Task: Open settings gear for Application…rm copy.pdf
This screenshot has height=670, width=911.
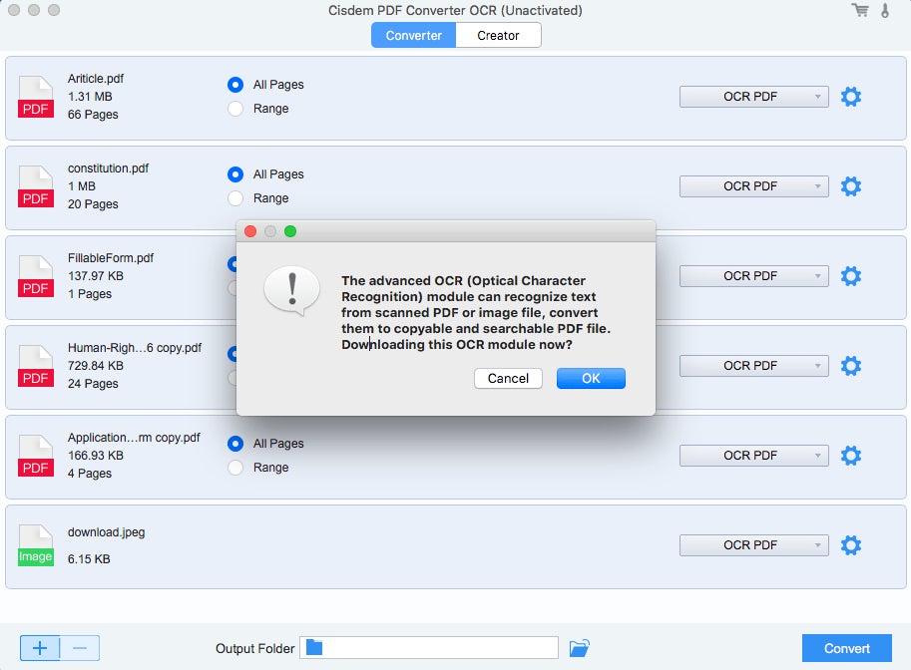Action: tap(850, 456)
